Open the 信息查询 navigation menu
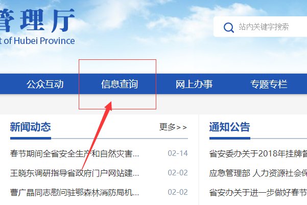This screenshot has height=205, width=307. click(x=120, y=84)
